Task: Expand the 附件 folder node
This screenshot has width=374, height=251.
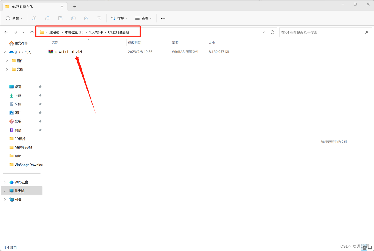Action: pyautogui.click(x=7, y=61)
